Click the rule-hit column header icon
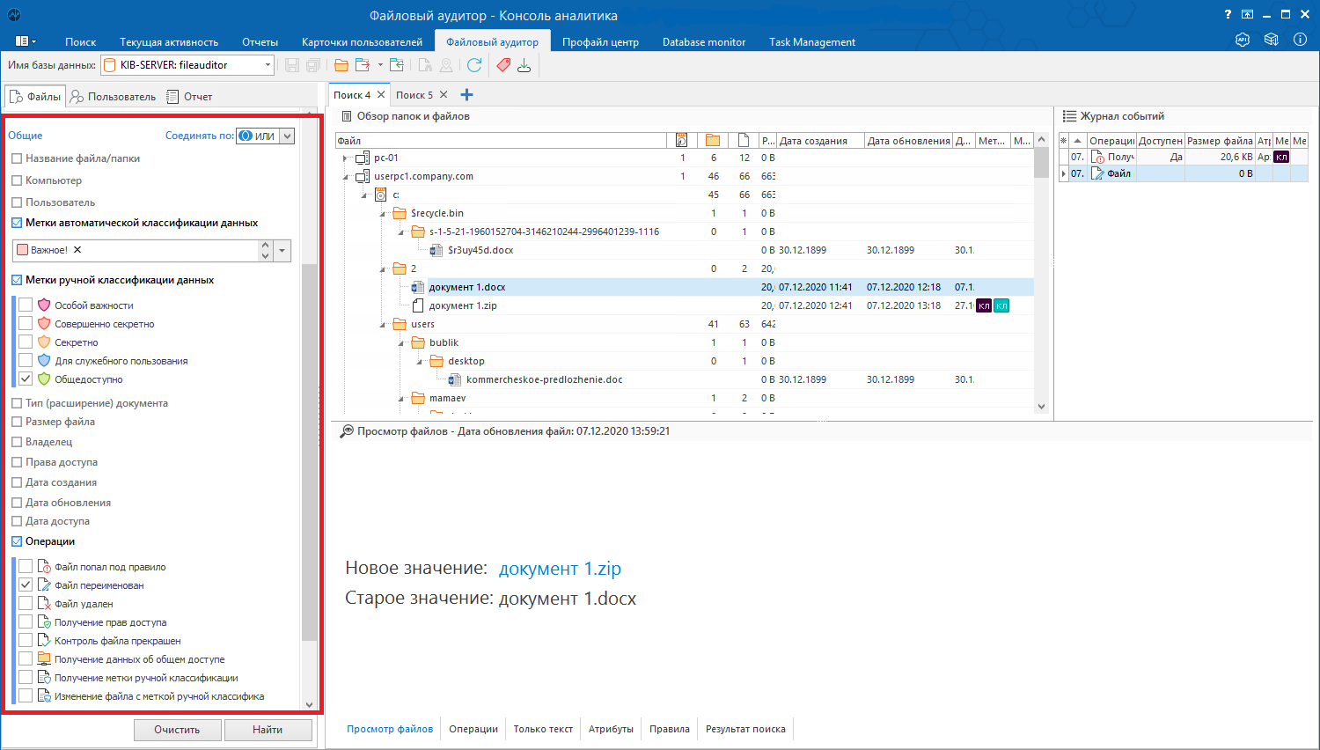 coord(681,141)
